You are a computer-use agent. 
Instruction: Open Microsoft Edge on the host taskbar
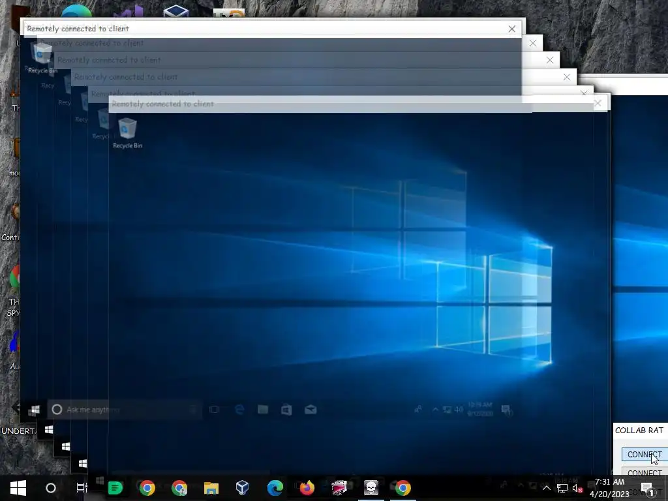pos(275,488)
